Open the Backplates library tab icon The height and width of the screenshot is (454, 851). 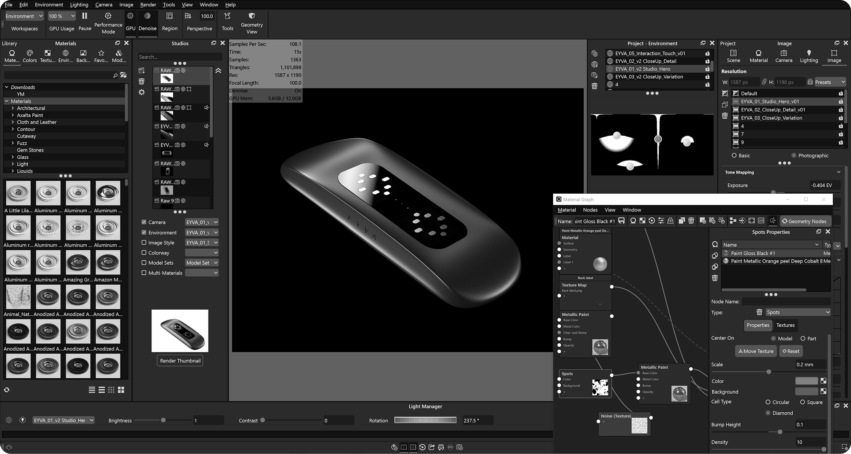click(x=83, y=56)
